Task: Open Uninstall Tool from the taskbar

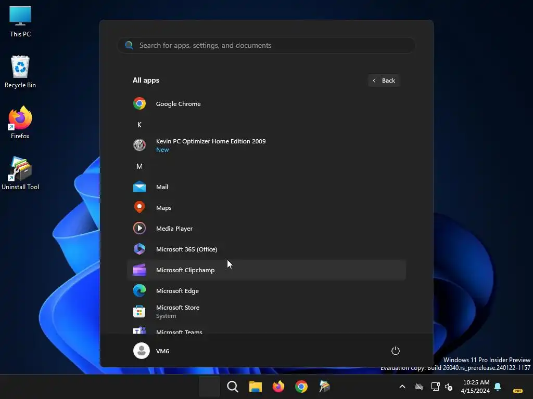Action: coord(324,387)
